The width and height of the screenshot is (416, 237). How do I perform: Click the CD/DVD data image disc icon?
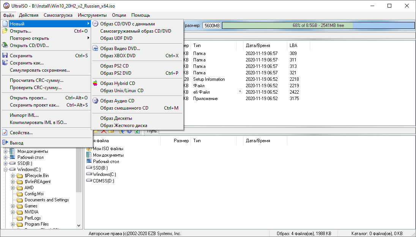click(x=95, y=24)
